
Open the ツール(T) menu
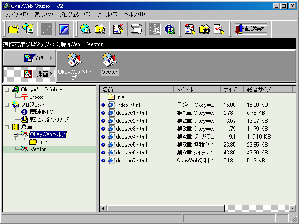(x=107, y=14)
